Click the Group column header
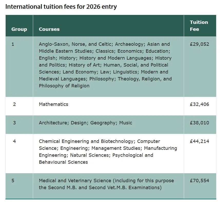 tap(19, 29)
